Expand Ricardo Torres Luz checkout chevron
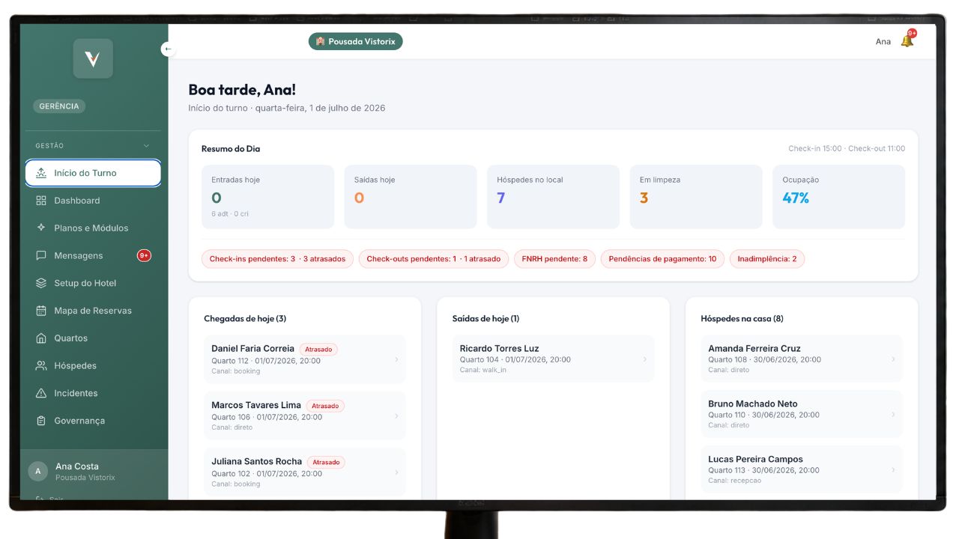Screen dimensions: 959x539 tap(644, 359)
